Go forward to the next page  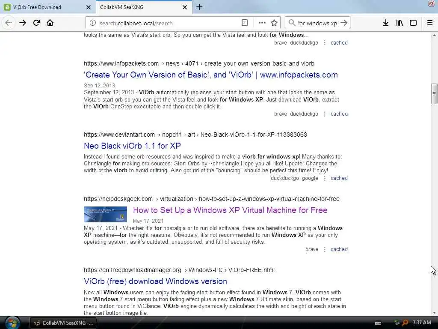coord(23,23)
